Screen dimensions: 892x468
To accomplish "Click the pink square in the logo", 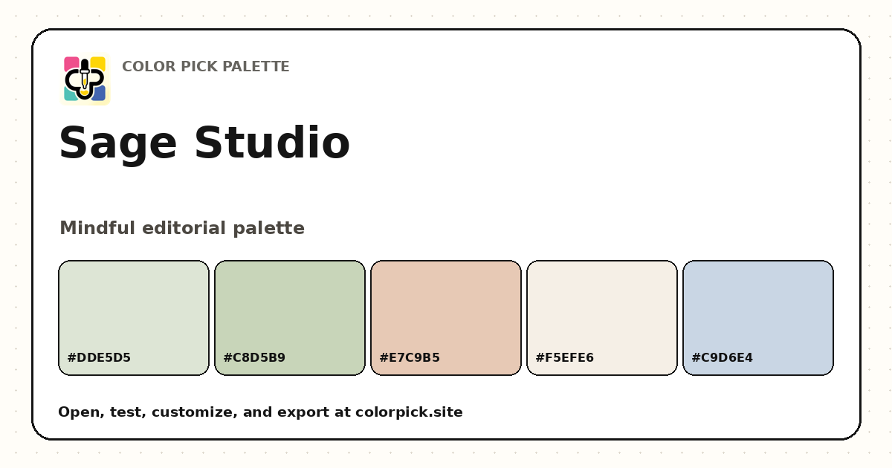I will point(71,64).
